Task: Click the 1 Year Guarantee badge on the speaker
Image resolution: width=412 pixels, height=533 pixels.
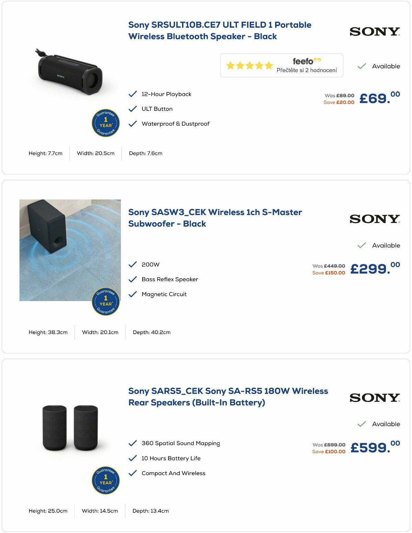Action: click(x=105, y=123)
